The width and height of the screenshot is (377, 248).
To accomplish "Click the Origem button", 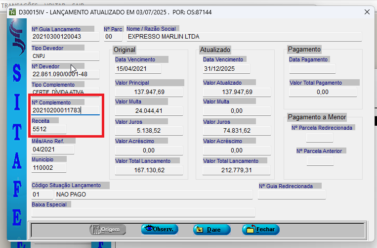I will point(108,230).
